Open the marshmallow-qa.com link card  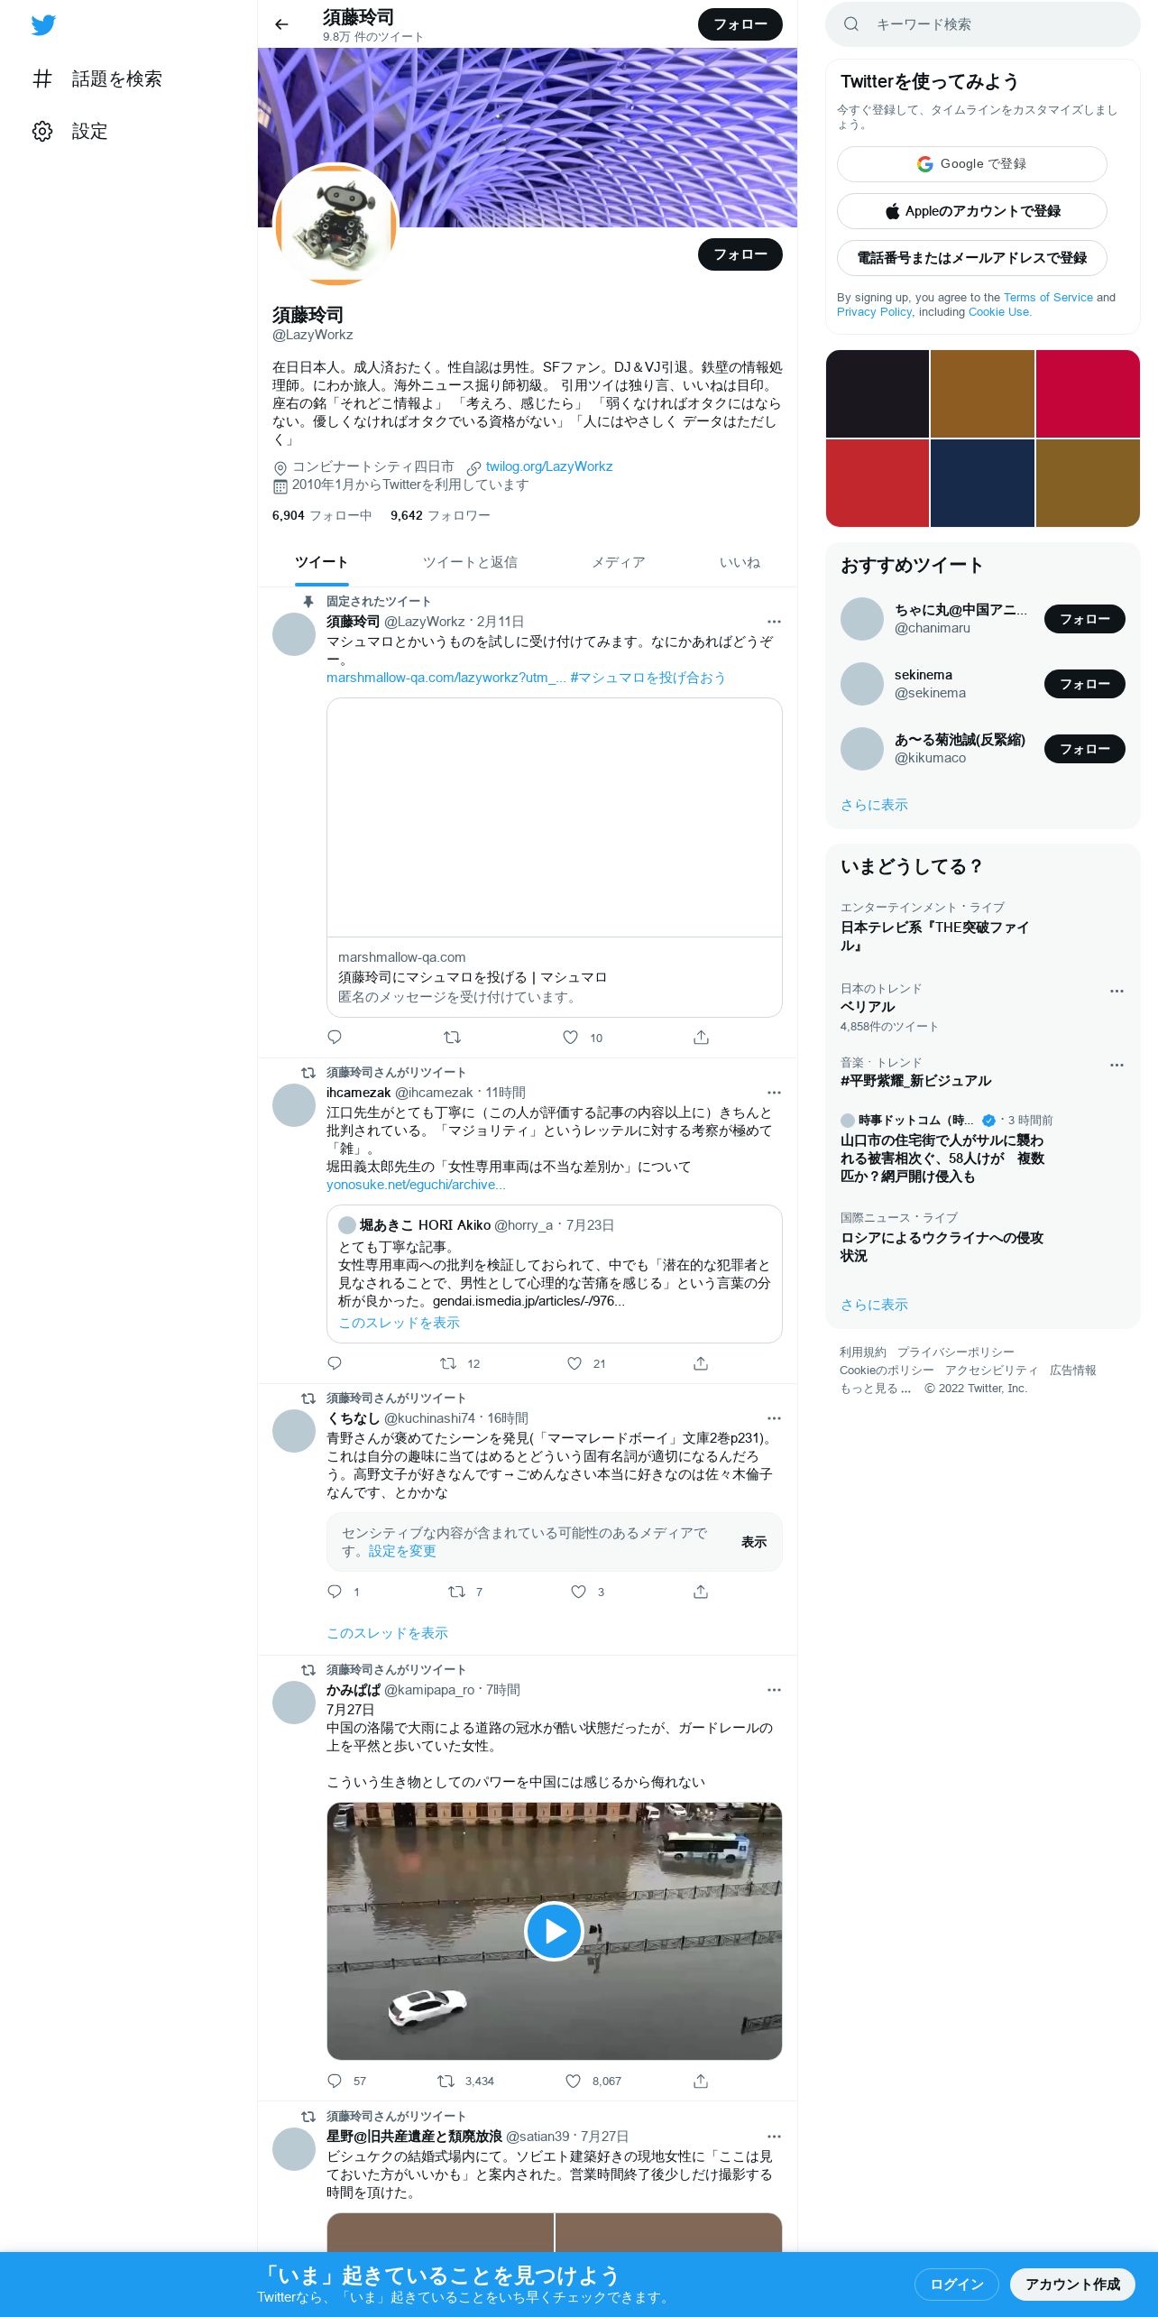click(x=554, y=857)
